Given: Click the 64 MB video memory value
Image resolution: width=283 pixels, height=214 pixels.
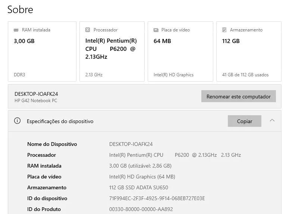Looking at the screenshot, I should 162,41.
